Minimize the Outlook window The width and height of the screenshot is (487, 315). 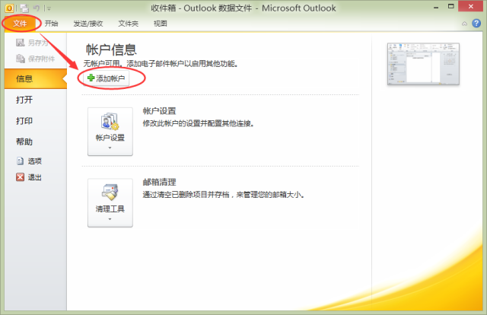tap(436, 7)
